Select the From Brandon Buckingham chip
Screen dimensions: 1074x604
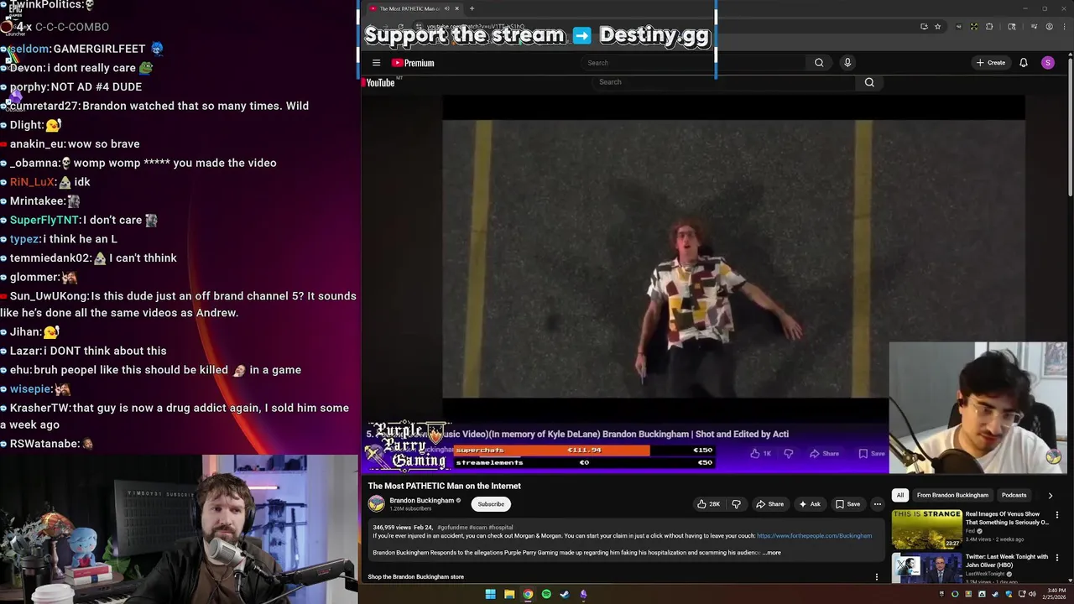[x=952, y=495]
